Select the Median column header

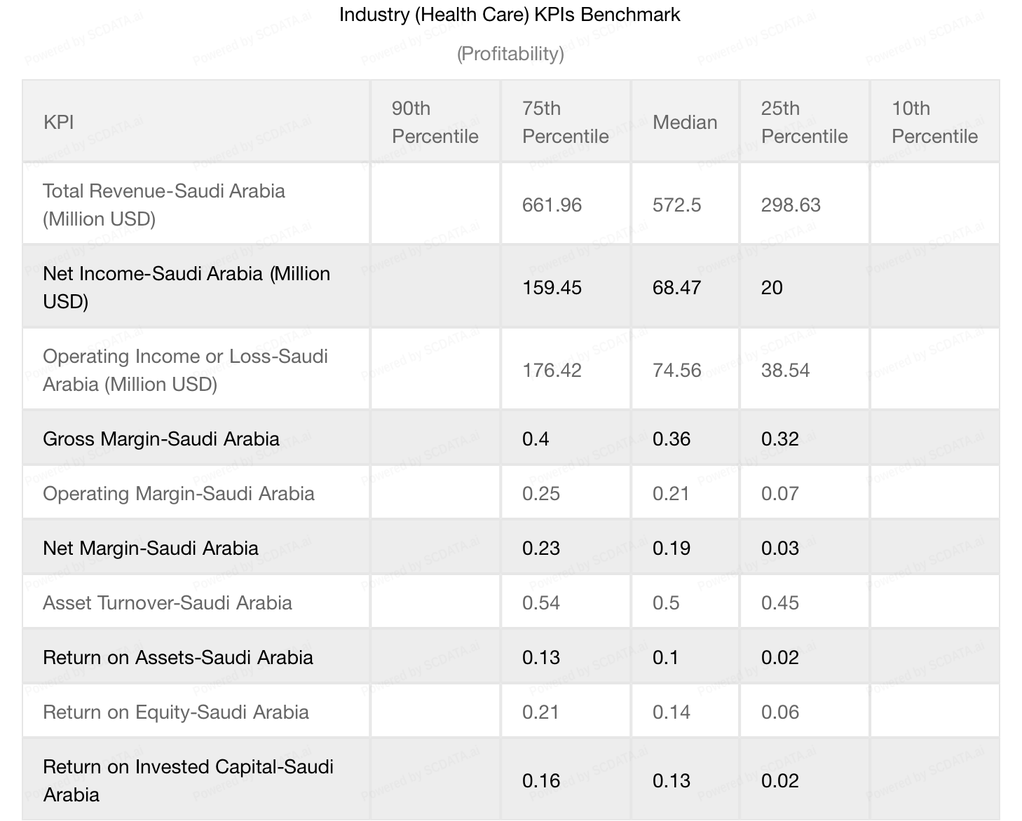[685, 122]
